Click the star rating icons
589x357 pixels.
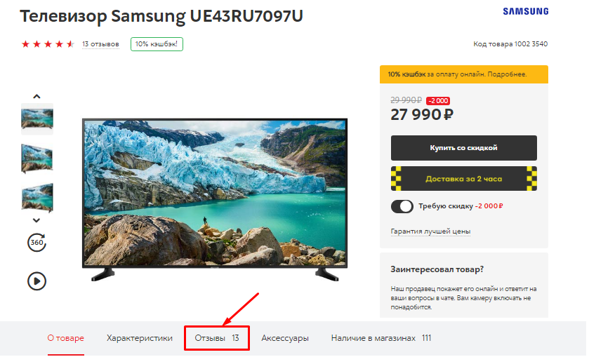[x=48, y=44]
